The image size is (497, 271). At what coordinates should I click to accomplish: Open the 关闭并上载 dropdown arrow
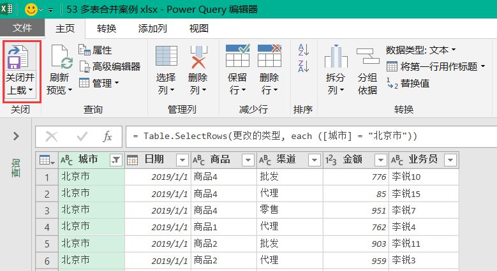31,90
